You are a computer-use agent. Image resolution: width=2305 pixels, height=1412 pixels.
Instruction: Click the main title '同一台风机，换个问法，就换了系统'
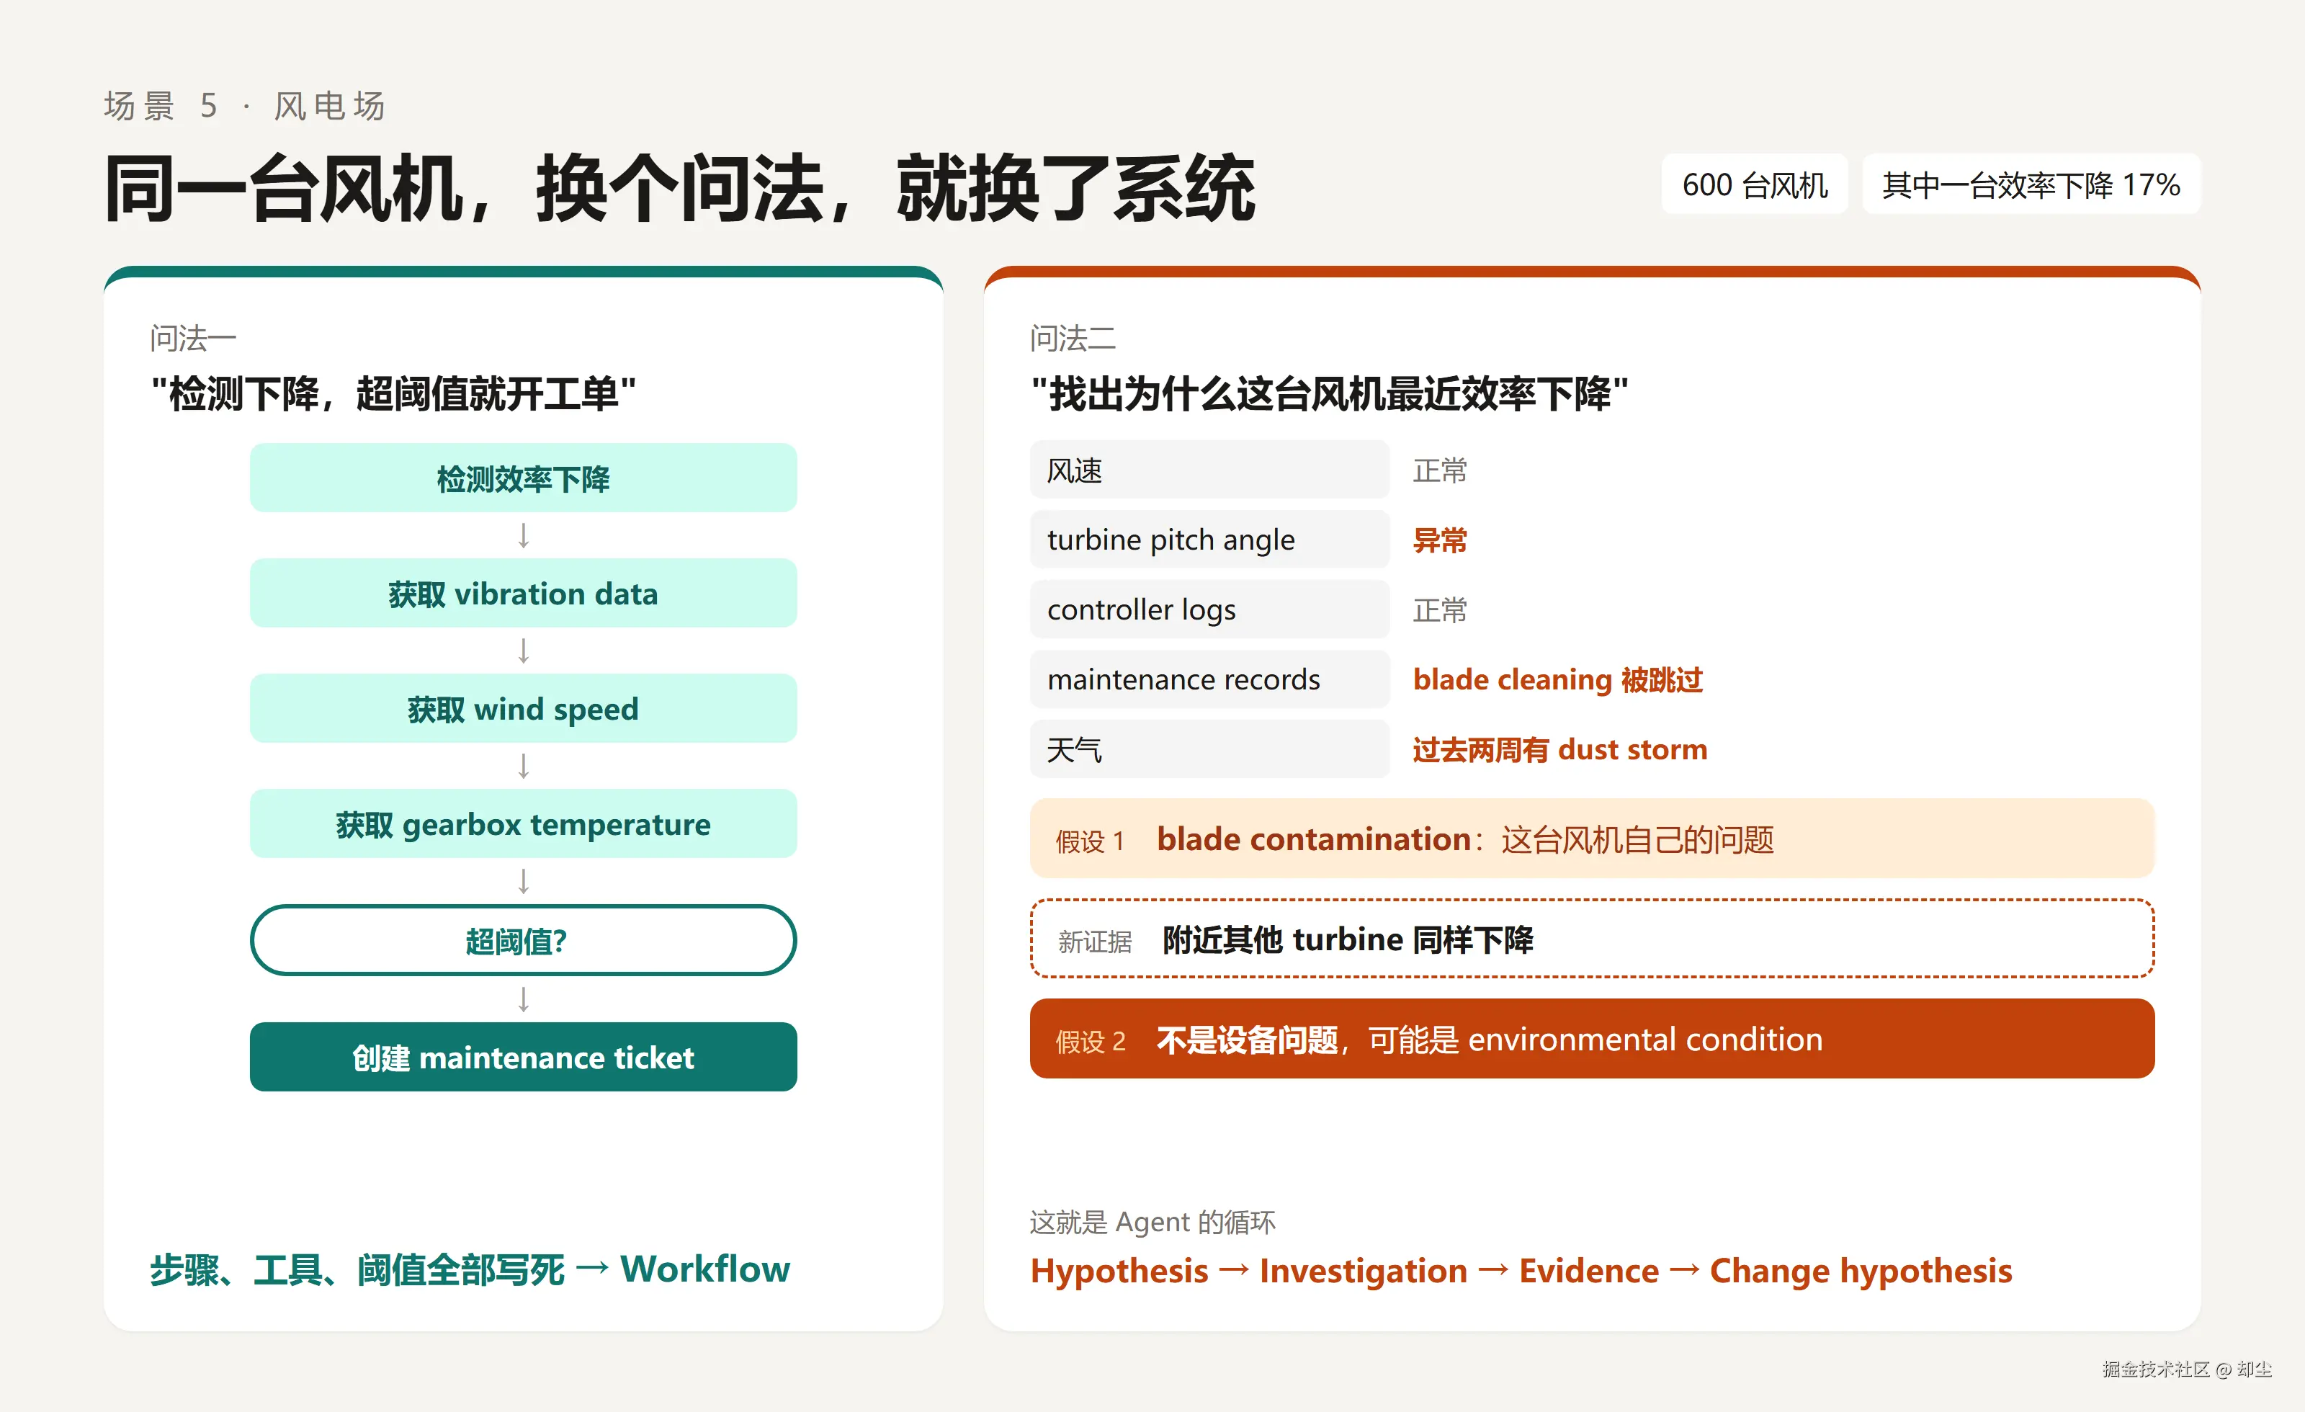[680, 188]
